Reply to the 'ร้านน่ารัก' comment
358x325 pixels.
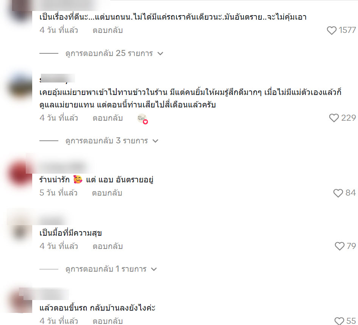point(107,193)
